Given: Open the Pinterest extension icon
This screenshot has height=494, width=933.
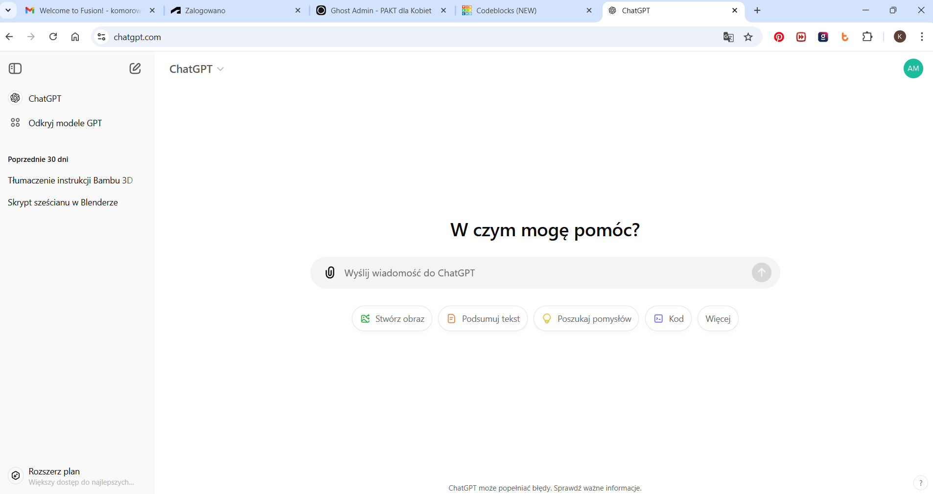Looking at the screenshot, I should [x=779, y=37].
